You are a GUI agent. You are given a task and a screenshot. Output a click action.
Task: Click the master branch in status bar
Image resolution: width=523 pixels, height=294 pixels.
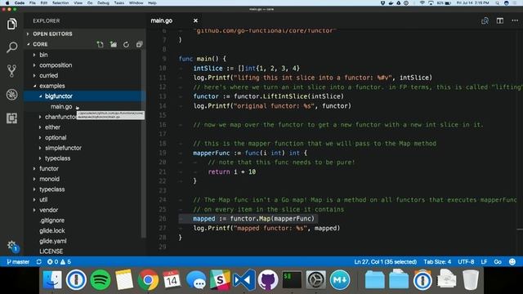click(18, 261)
